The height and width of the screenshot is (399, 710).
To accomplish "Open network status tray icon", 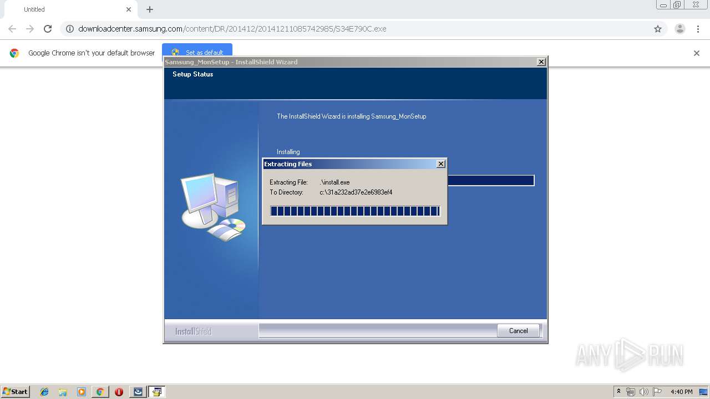I will point(631,392).
